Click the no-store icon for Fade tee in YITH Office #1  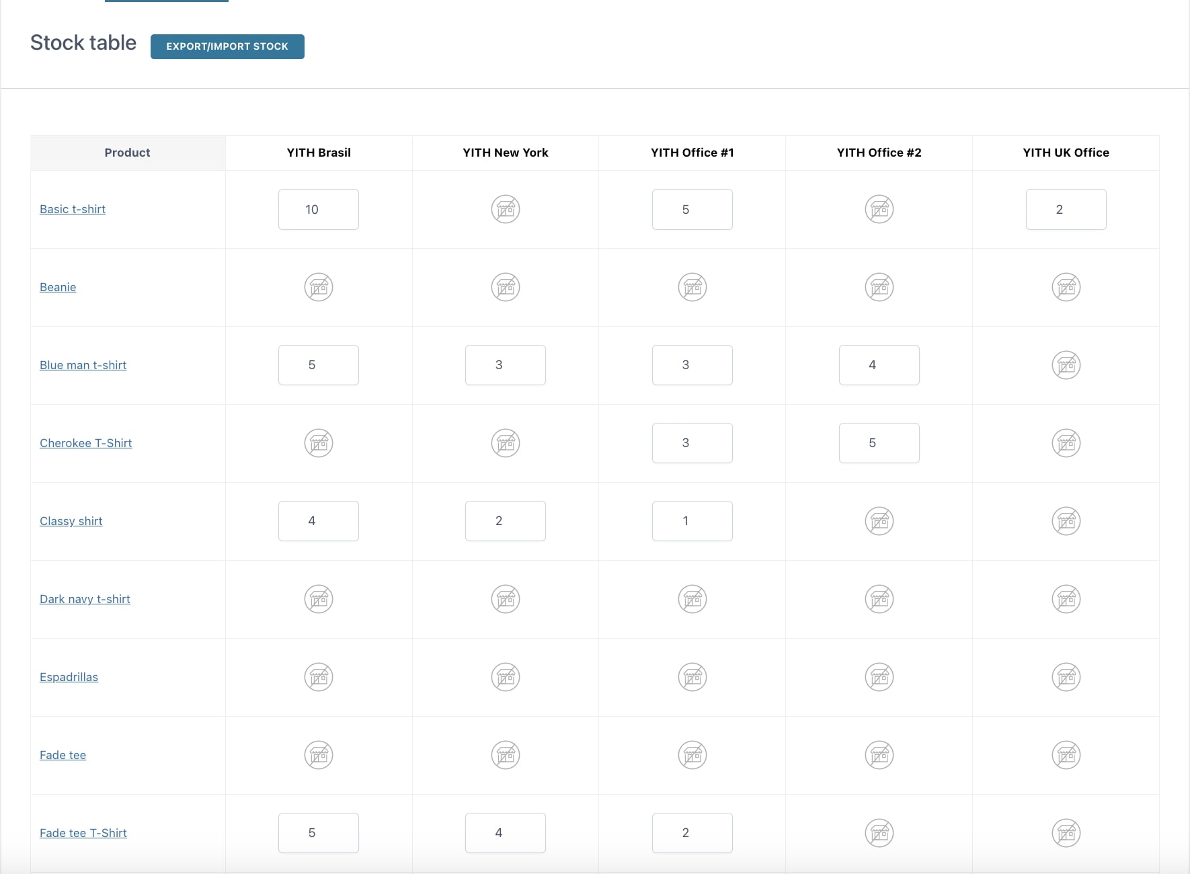[x=692, y=755]
